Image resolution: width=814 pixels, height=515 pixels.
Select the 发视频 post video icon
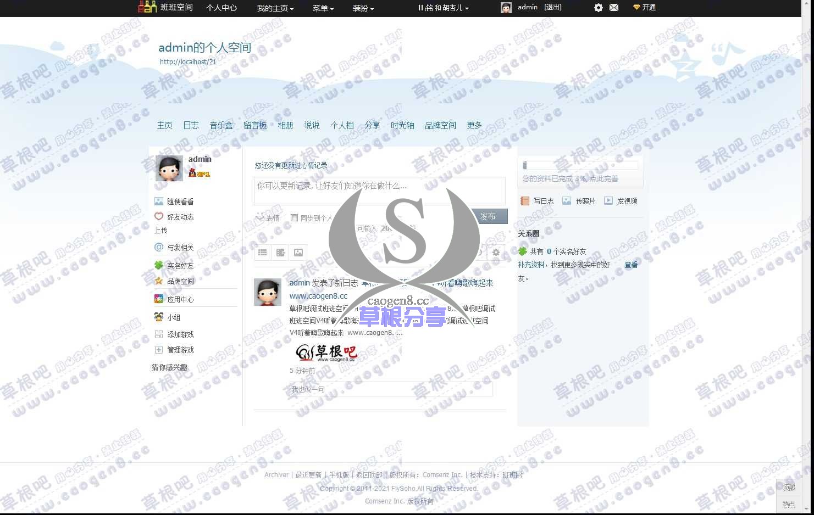point(608,200)
